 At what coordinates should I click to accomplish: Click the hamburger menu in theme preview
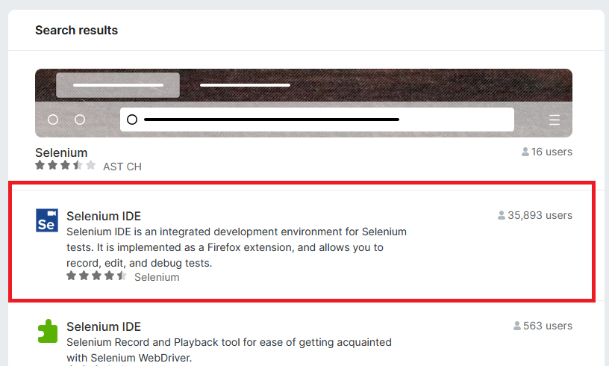point(555,120)
